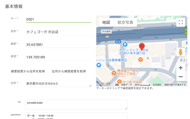This screenshot has height=119, width=190.
Task: Click the 渋谷署前 intersection label
Action: [106, 31]
